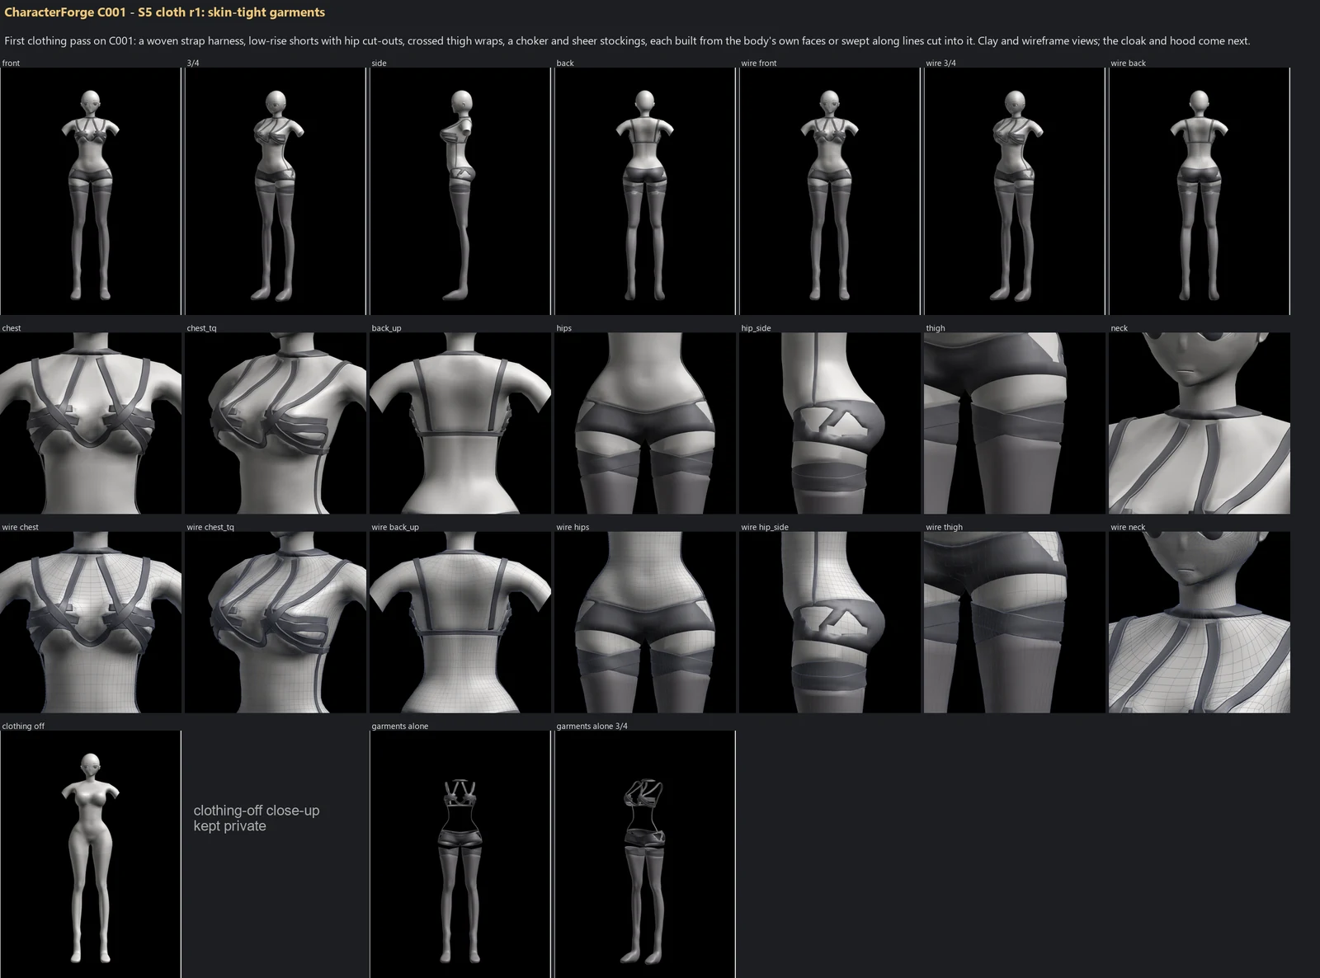1320x978 pixels.
Task: Open the '3/4' full-body render thumbnail
Action: (x=276, y=191)
